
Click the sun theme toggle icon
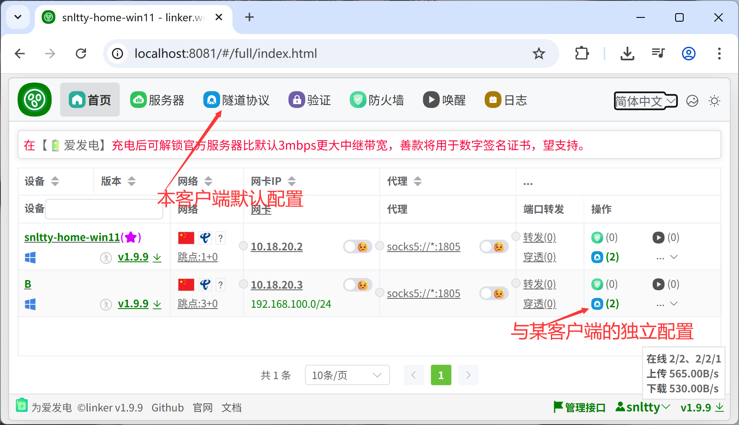pos(714,101)
